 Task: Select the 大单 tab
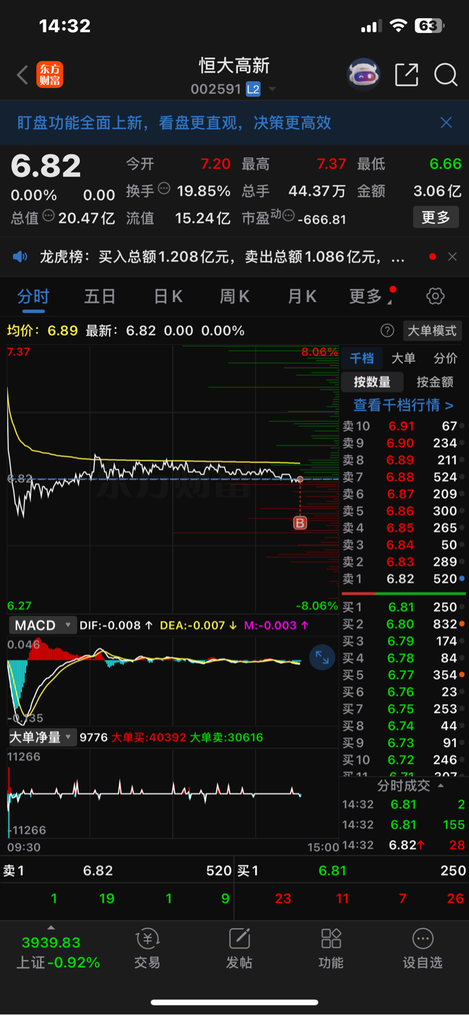(x=403, y=358)
